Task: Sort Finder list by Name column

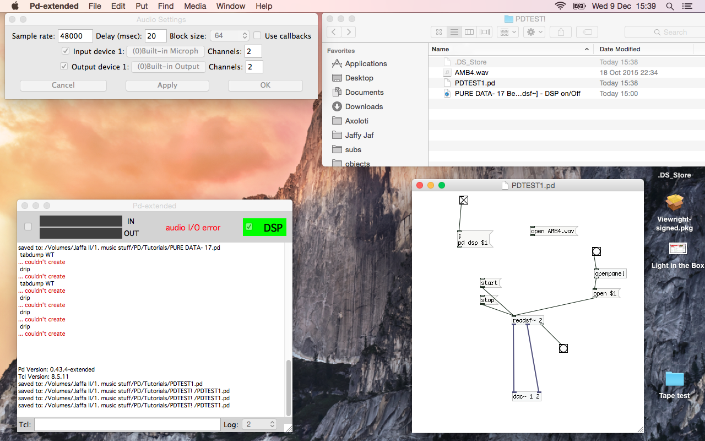Action: 511,49
